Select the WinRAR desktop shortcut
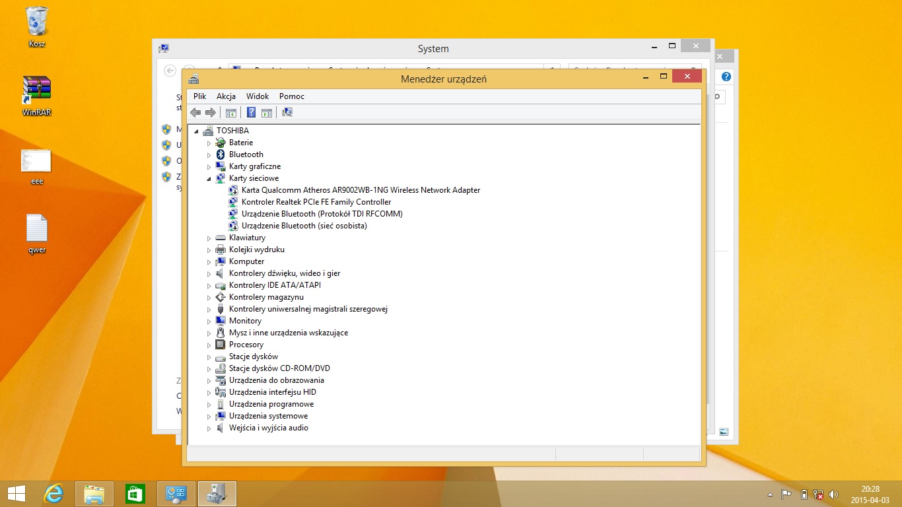Viewport: 902px width, 507px height. 37,96
